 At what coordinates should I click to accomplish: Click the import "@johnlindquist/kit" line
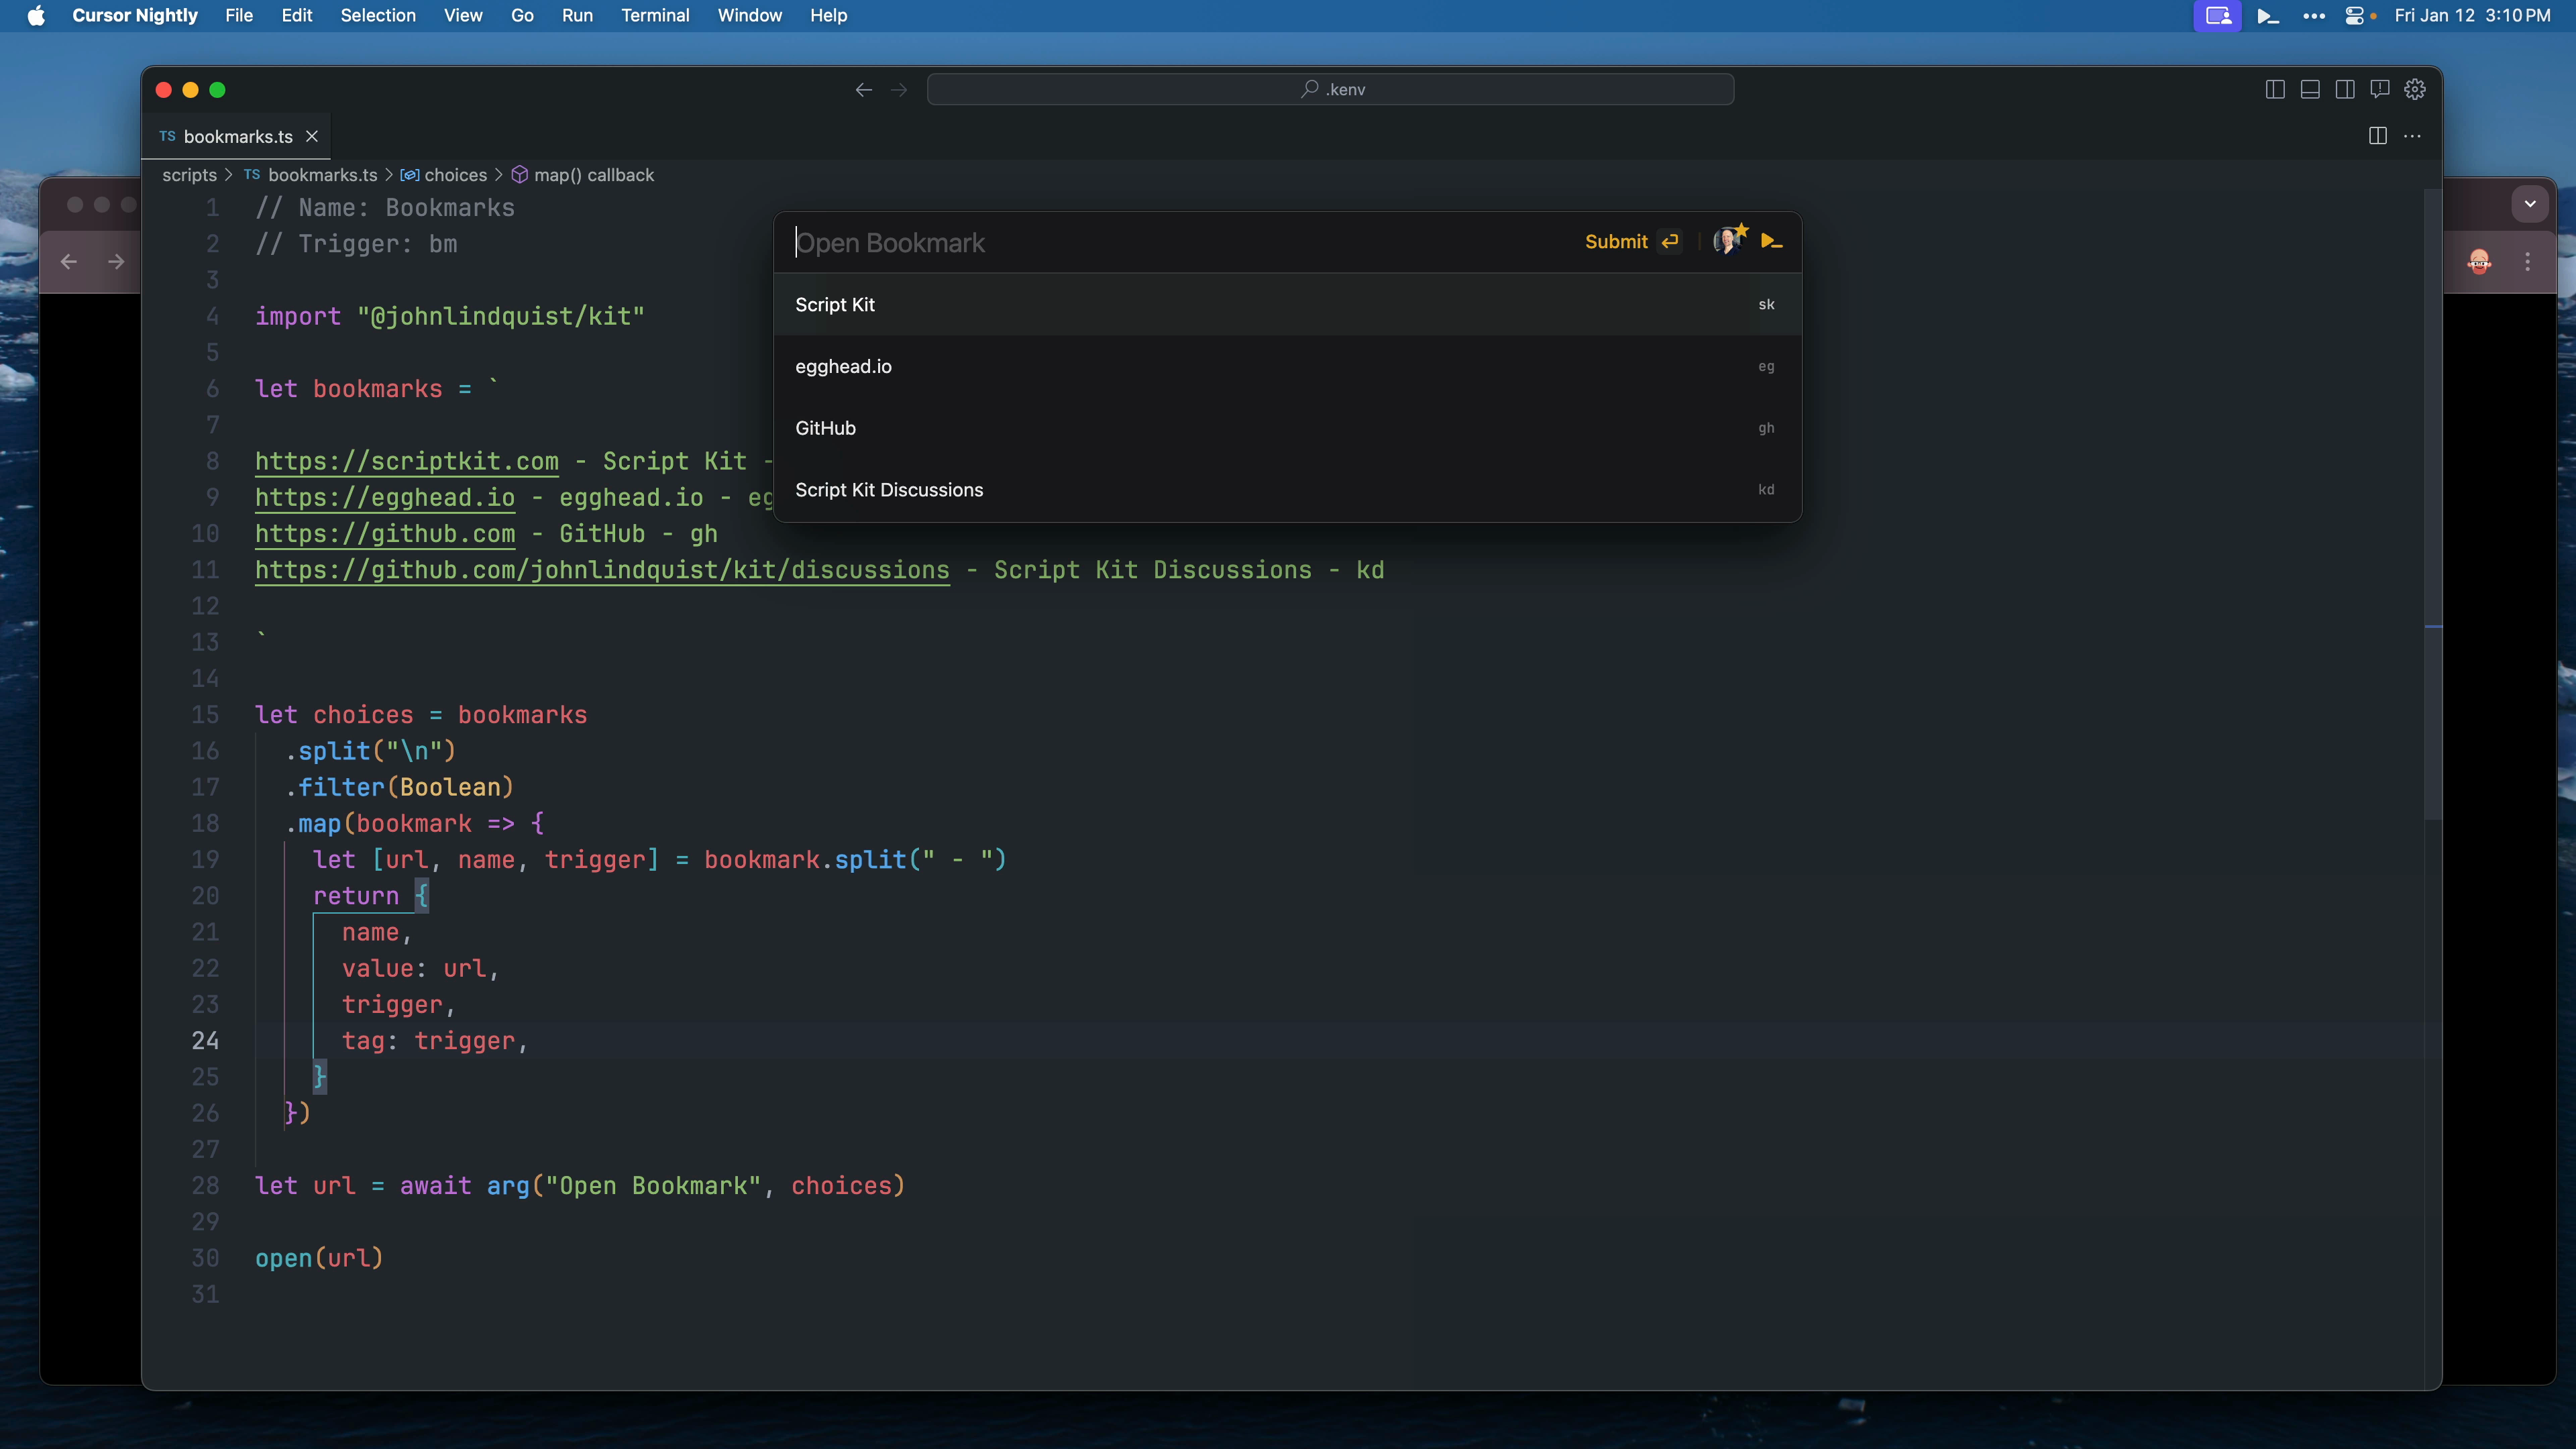(449, 316)
